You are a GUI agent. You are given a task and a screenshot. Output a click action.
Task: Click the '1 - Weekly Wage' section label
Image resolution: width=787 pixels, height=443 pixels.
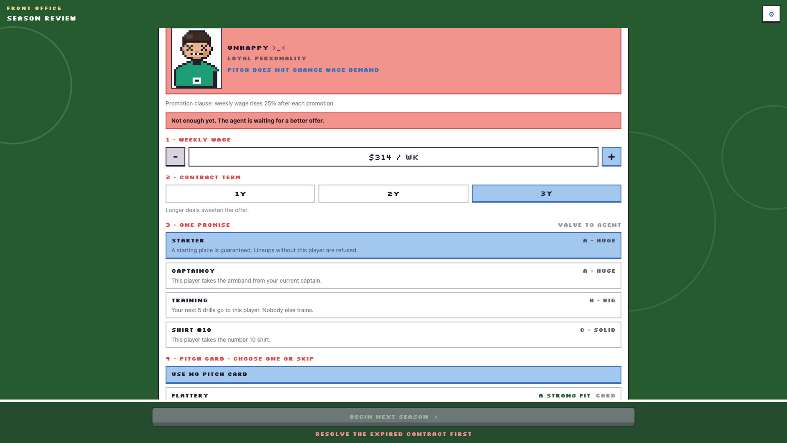198,140
